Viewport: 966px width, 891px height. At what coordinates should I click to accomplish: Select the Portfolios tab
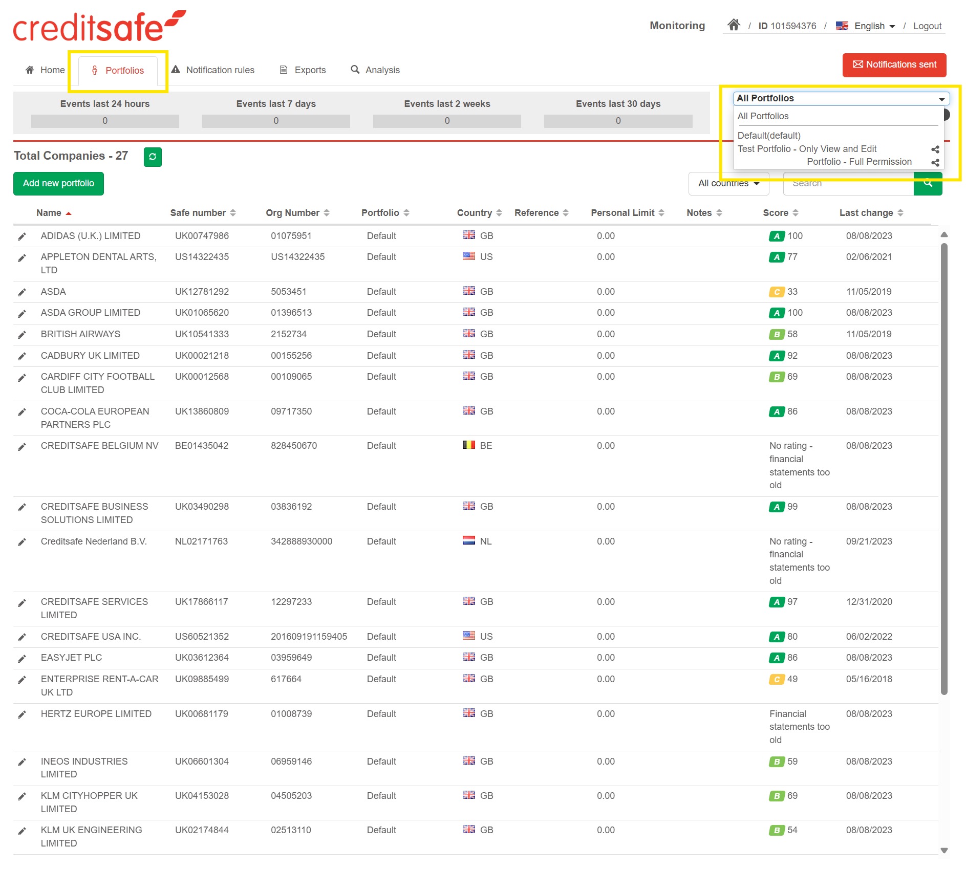[x=118, y=71]
